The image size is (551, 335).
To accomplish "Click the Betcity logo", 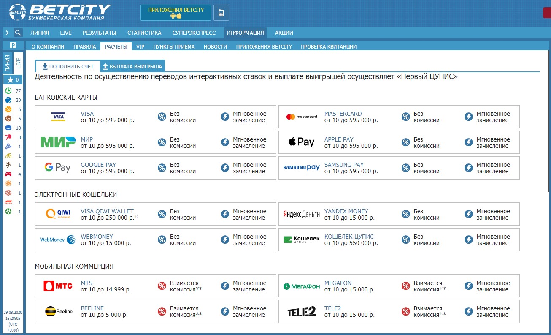I will pyautogui.click(x=60, y=12).
